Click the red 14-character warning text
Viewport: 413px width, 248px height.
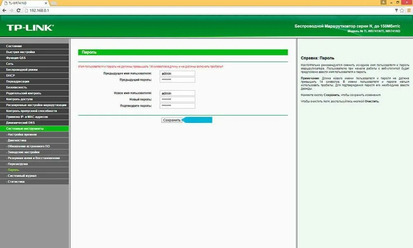click(151, 66)
